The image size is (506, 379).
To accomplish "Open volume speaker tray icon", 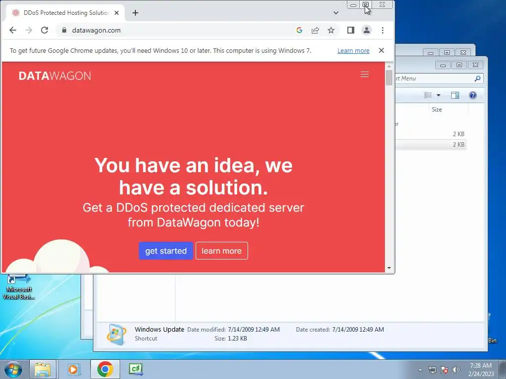I will pos(456,370).
